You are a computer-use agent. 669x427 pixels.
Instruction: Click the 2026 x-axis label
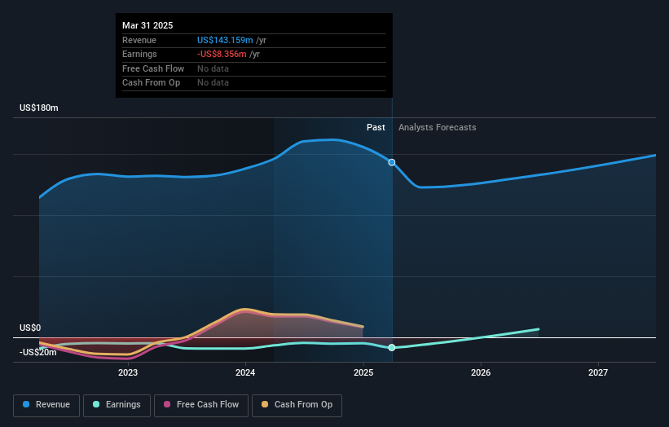481,373
